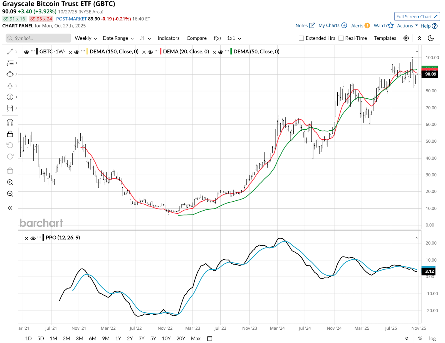Click the trash delete drawings icon
The width and height of the screenshot is (445, 343).
[10, 171]
